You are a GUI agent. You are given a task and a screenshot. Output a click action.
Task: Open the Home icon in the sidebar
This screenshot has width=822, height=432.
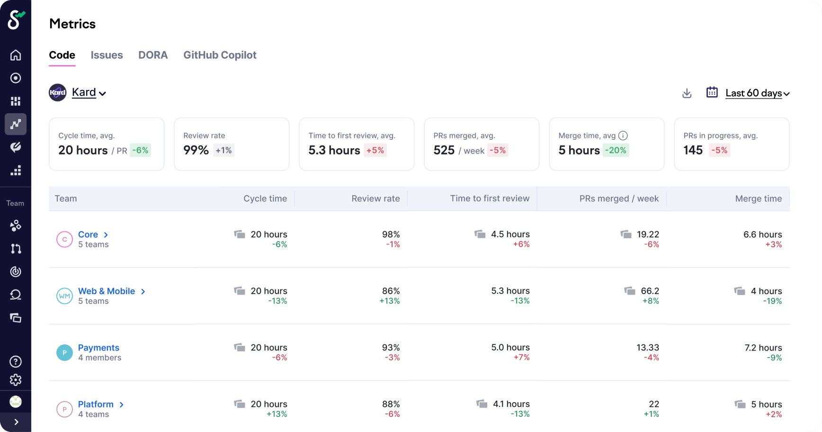click(16, 55)
